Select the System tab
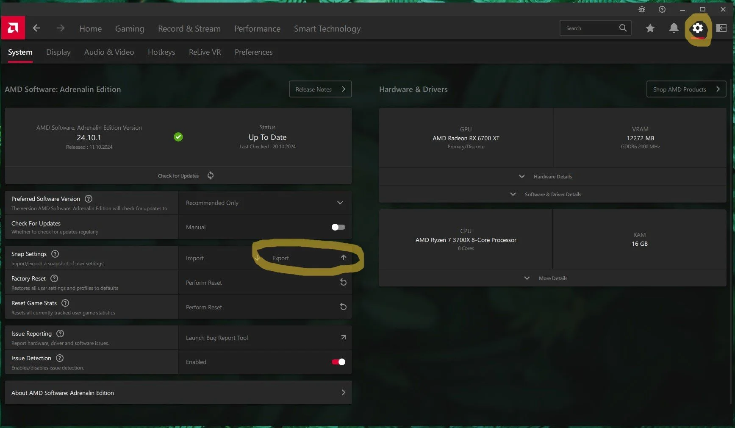The image size is (735, 428). tap(20, 52)
